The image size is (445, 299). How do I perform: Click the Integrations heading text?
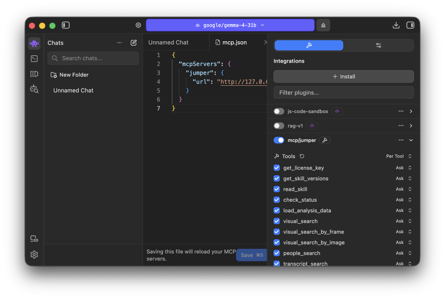[x=289, y=61]
